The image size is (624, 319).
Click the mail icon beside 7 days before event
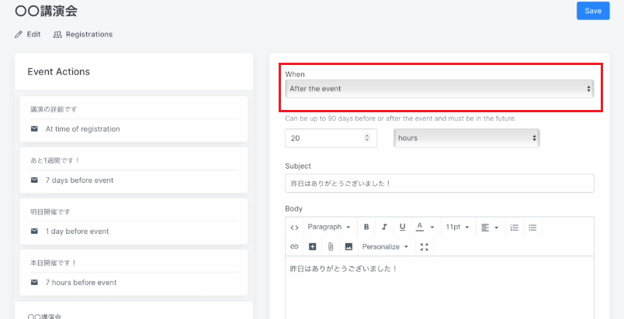click(x=35, y=180)
